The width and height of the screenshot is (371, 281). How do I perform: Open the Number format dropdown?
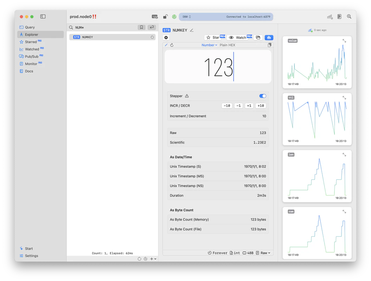209,45
